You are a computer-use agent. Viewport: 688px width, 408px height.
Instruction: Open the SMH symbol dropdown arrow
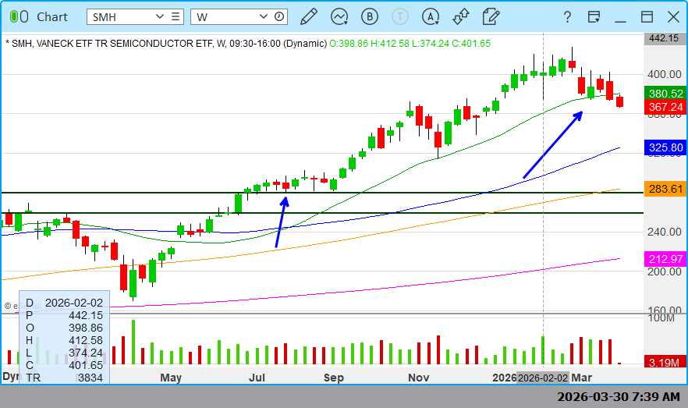coord(160,16)
